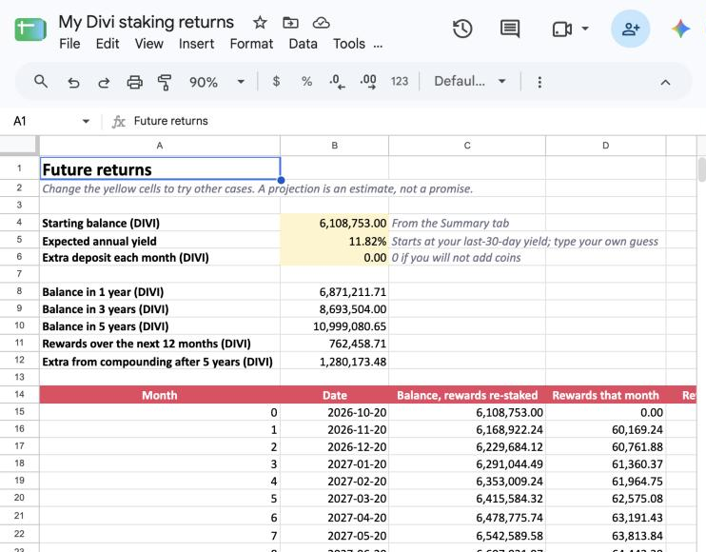This screenshot has height=552, width=706.
Task: Apply currency format with the dollar icon
Action: [x=276, y=82]
